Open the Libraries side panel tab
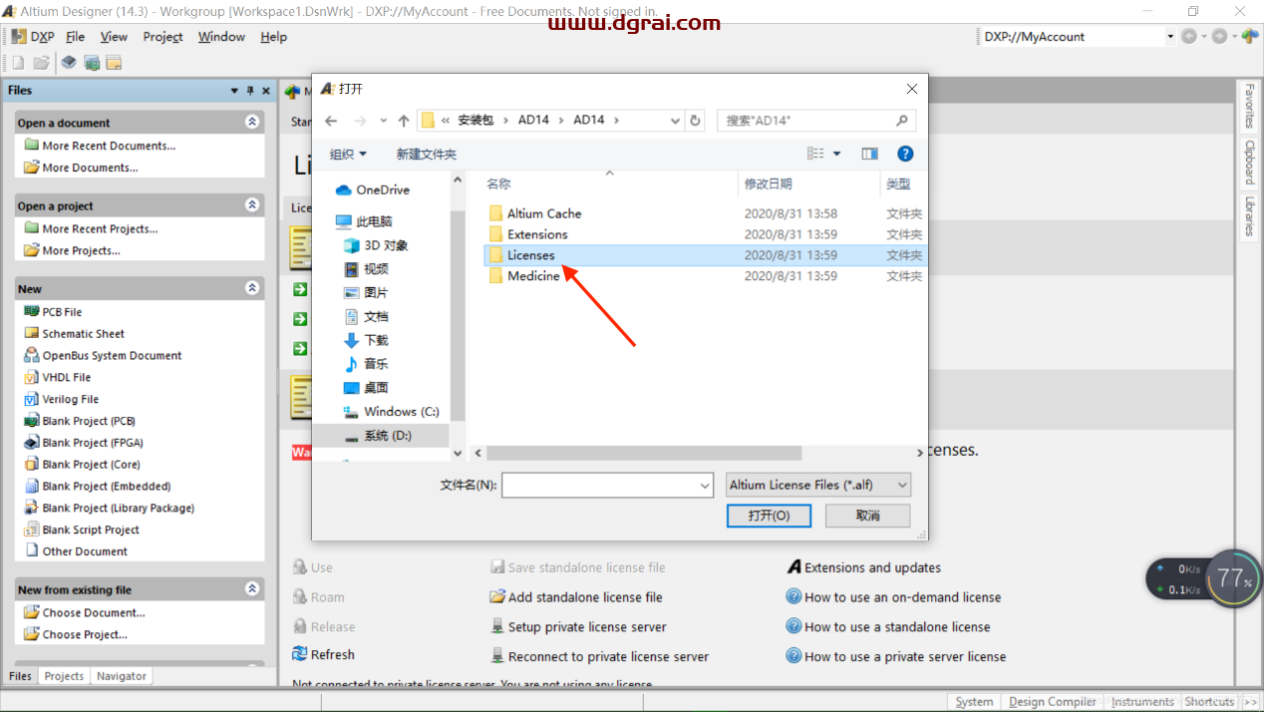1264x712 pixels. pos(1249,215)
